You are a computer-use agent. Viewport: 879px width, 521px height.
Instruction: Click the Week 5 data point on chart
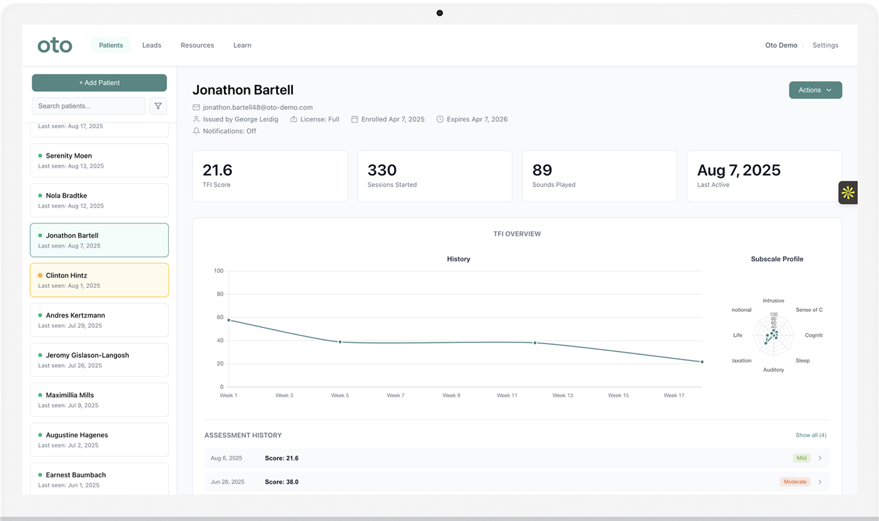tap(340, 342)
